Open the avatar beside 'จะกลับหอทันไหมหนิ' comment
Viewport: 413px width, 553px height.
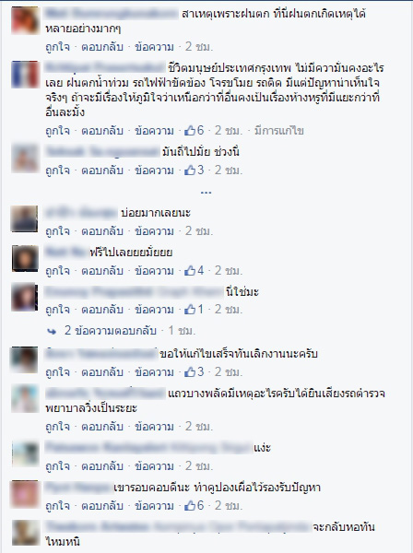point(25,533)
